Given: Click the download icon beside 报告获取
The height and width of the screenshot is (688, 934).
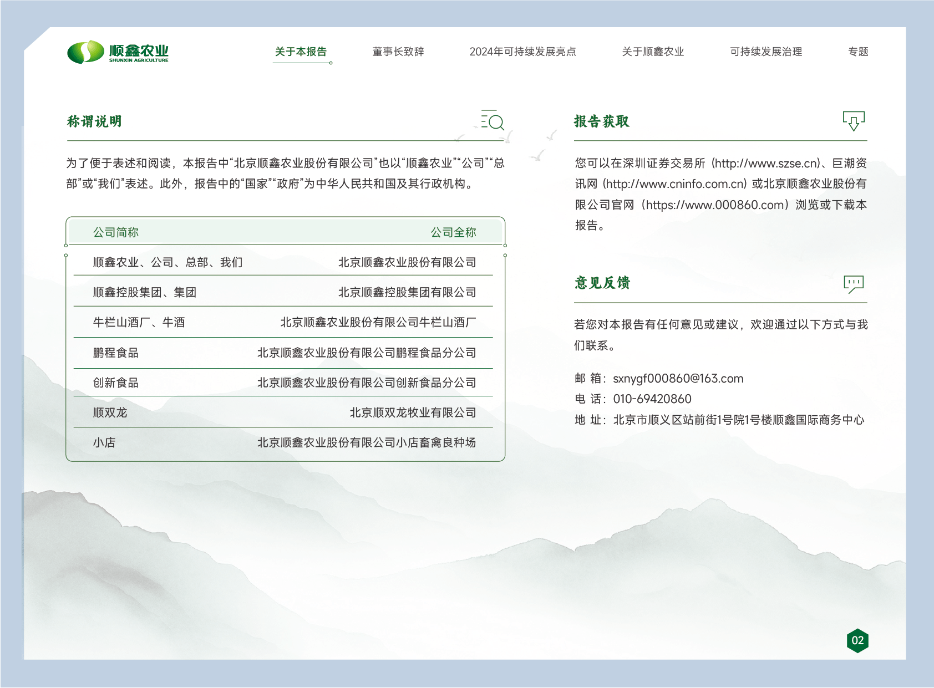Looking at the screenshot, I should pos(854,120).
